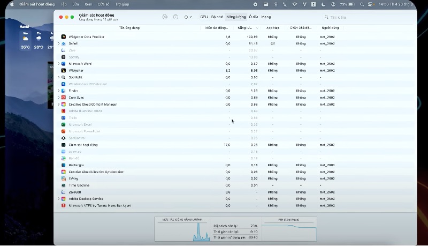Image resolution: width=428 pixels, height=246 pixels.
Task: Expand the Safari process disclosure triangle
Action: click(x=59, y=43)
